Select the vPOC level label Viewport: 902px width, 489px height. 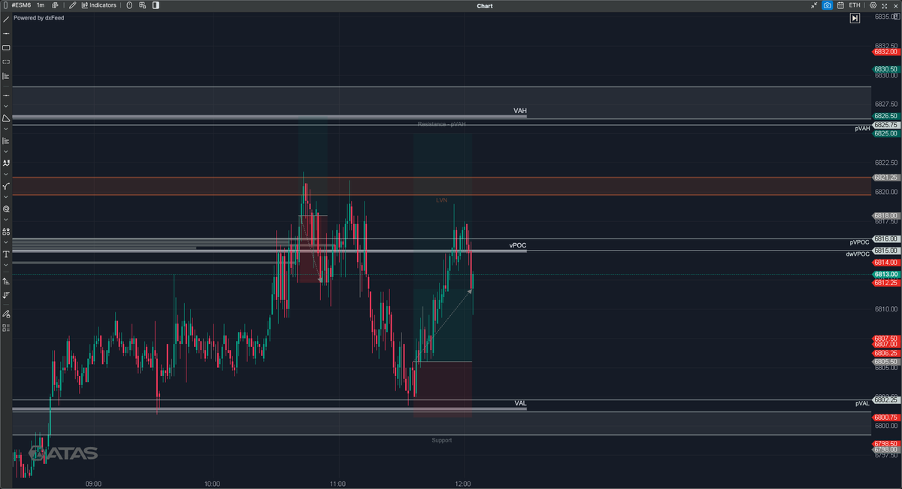pos(517,246)
